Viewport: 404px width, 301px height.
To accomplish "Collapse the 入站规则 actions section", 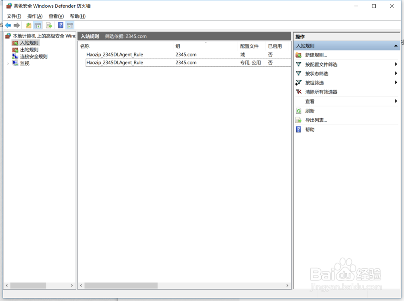I will [x=396, y=46].
